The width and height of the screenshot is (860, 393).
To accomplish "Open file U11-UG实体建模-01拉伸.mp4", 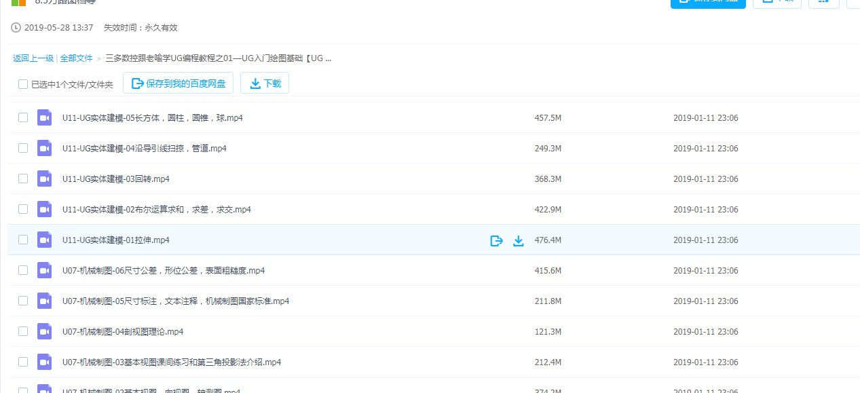I will 115,240.
